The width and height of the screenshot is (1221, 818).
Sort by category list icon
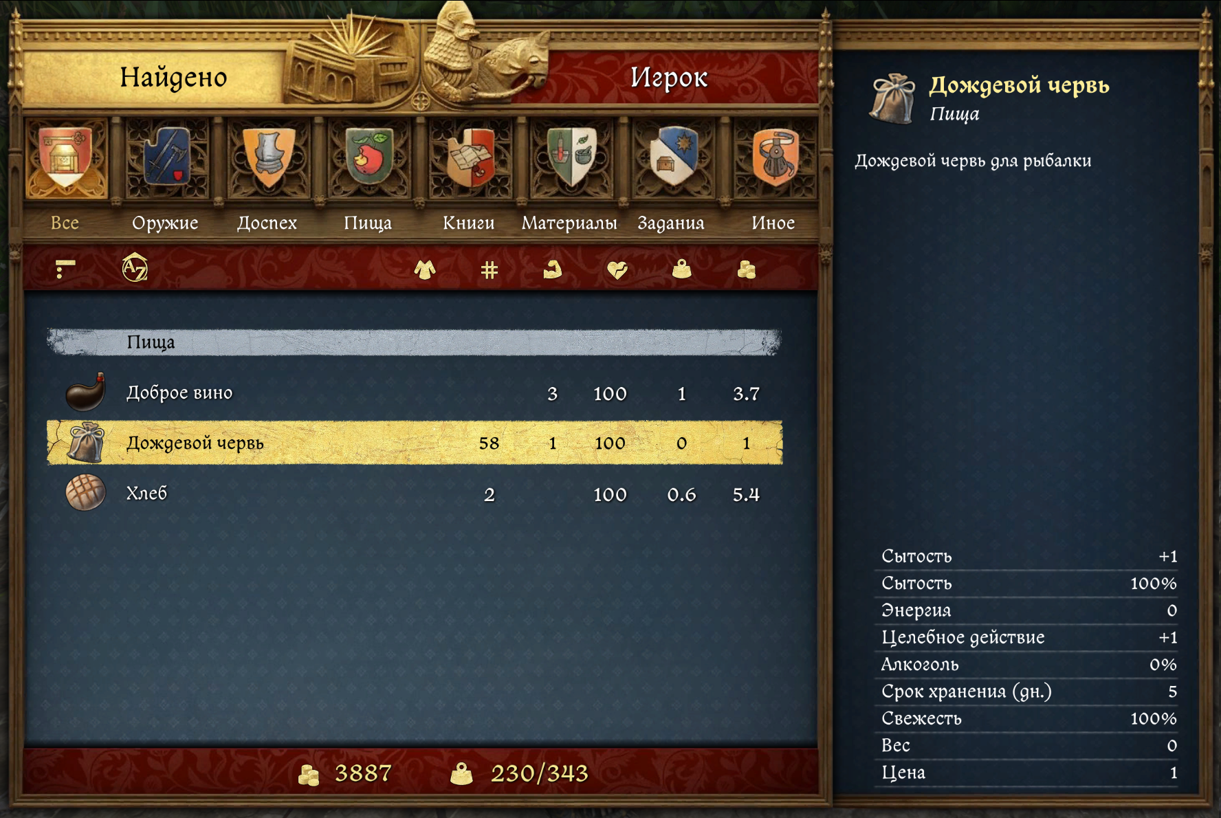(65, 269)
